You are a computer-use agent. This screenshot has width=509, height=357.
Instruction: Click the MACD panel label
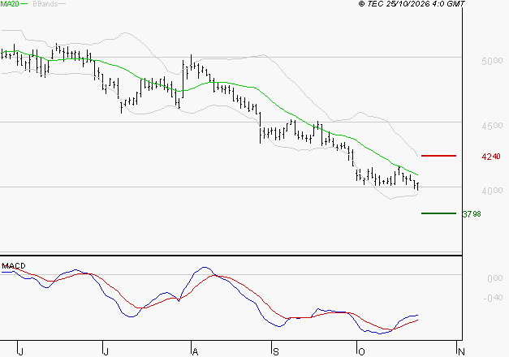tap(13, 266)
